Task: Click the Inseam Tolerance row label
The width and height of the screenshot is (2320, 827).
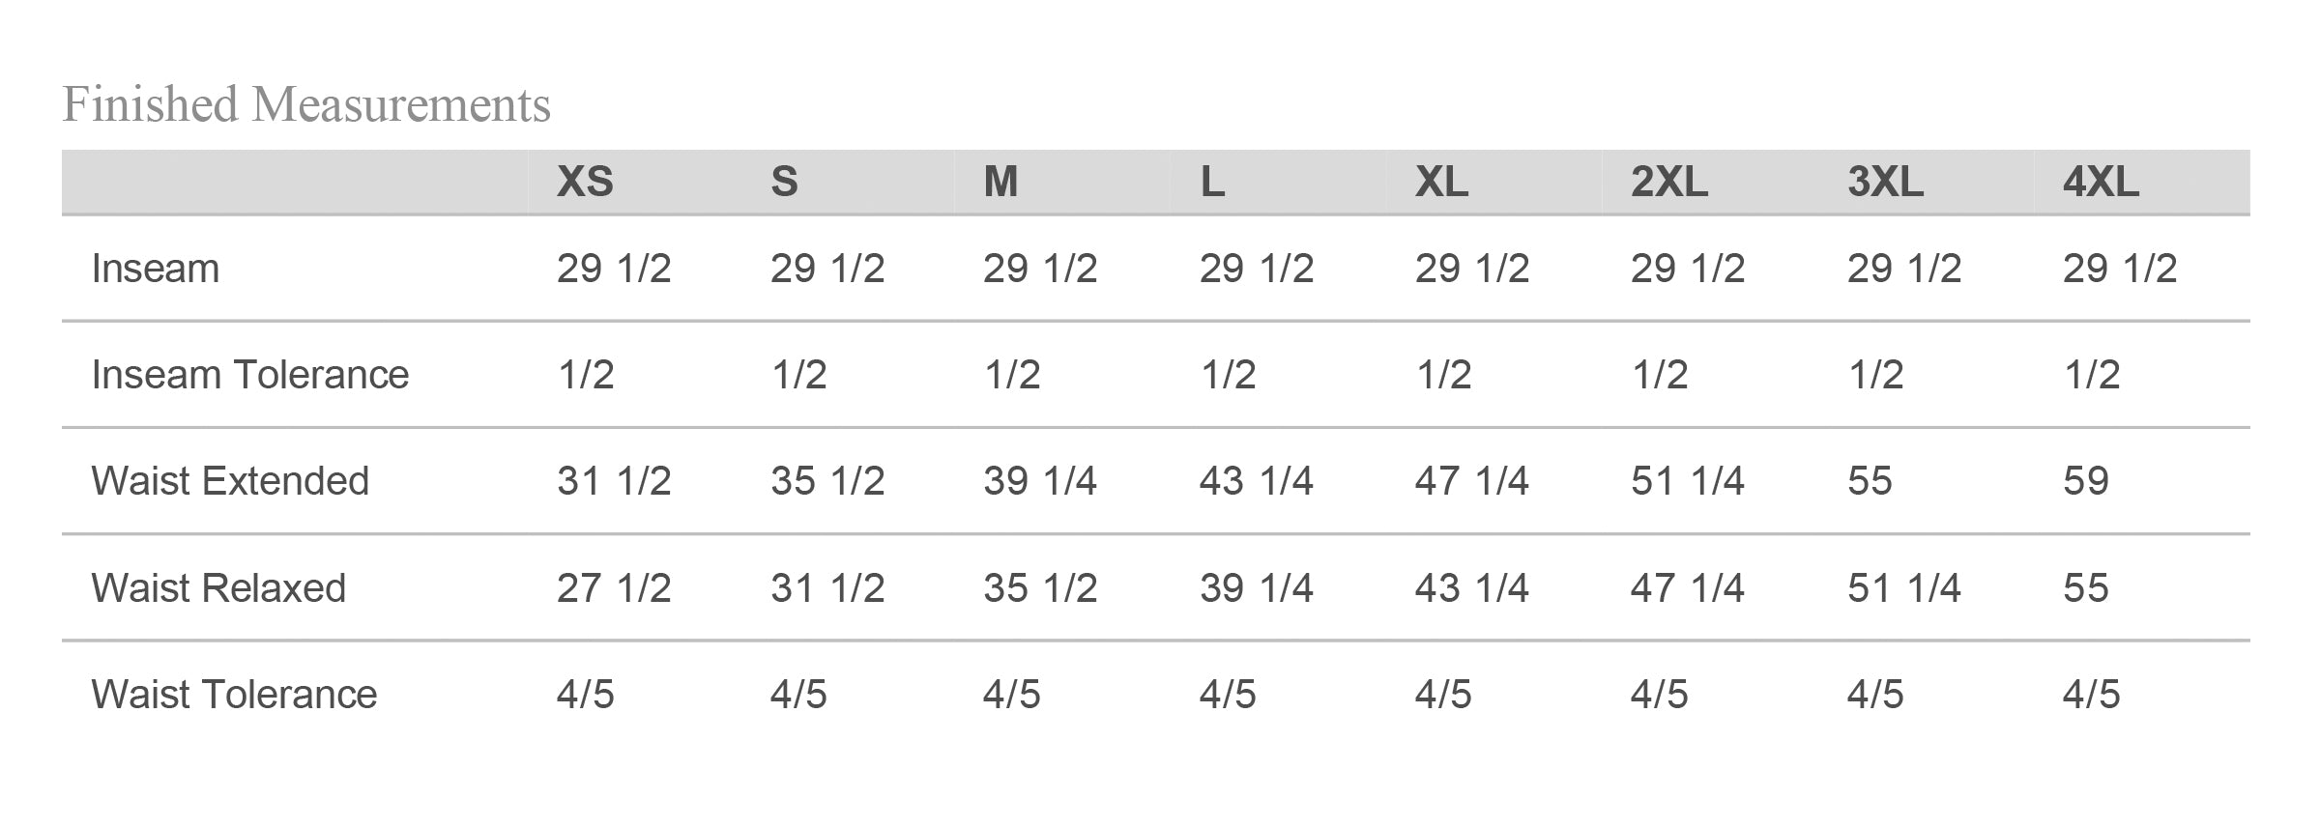Action: click(x=250, y=375)
